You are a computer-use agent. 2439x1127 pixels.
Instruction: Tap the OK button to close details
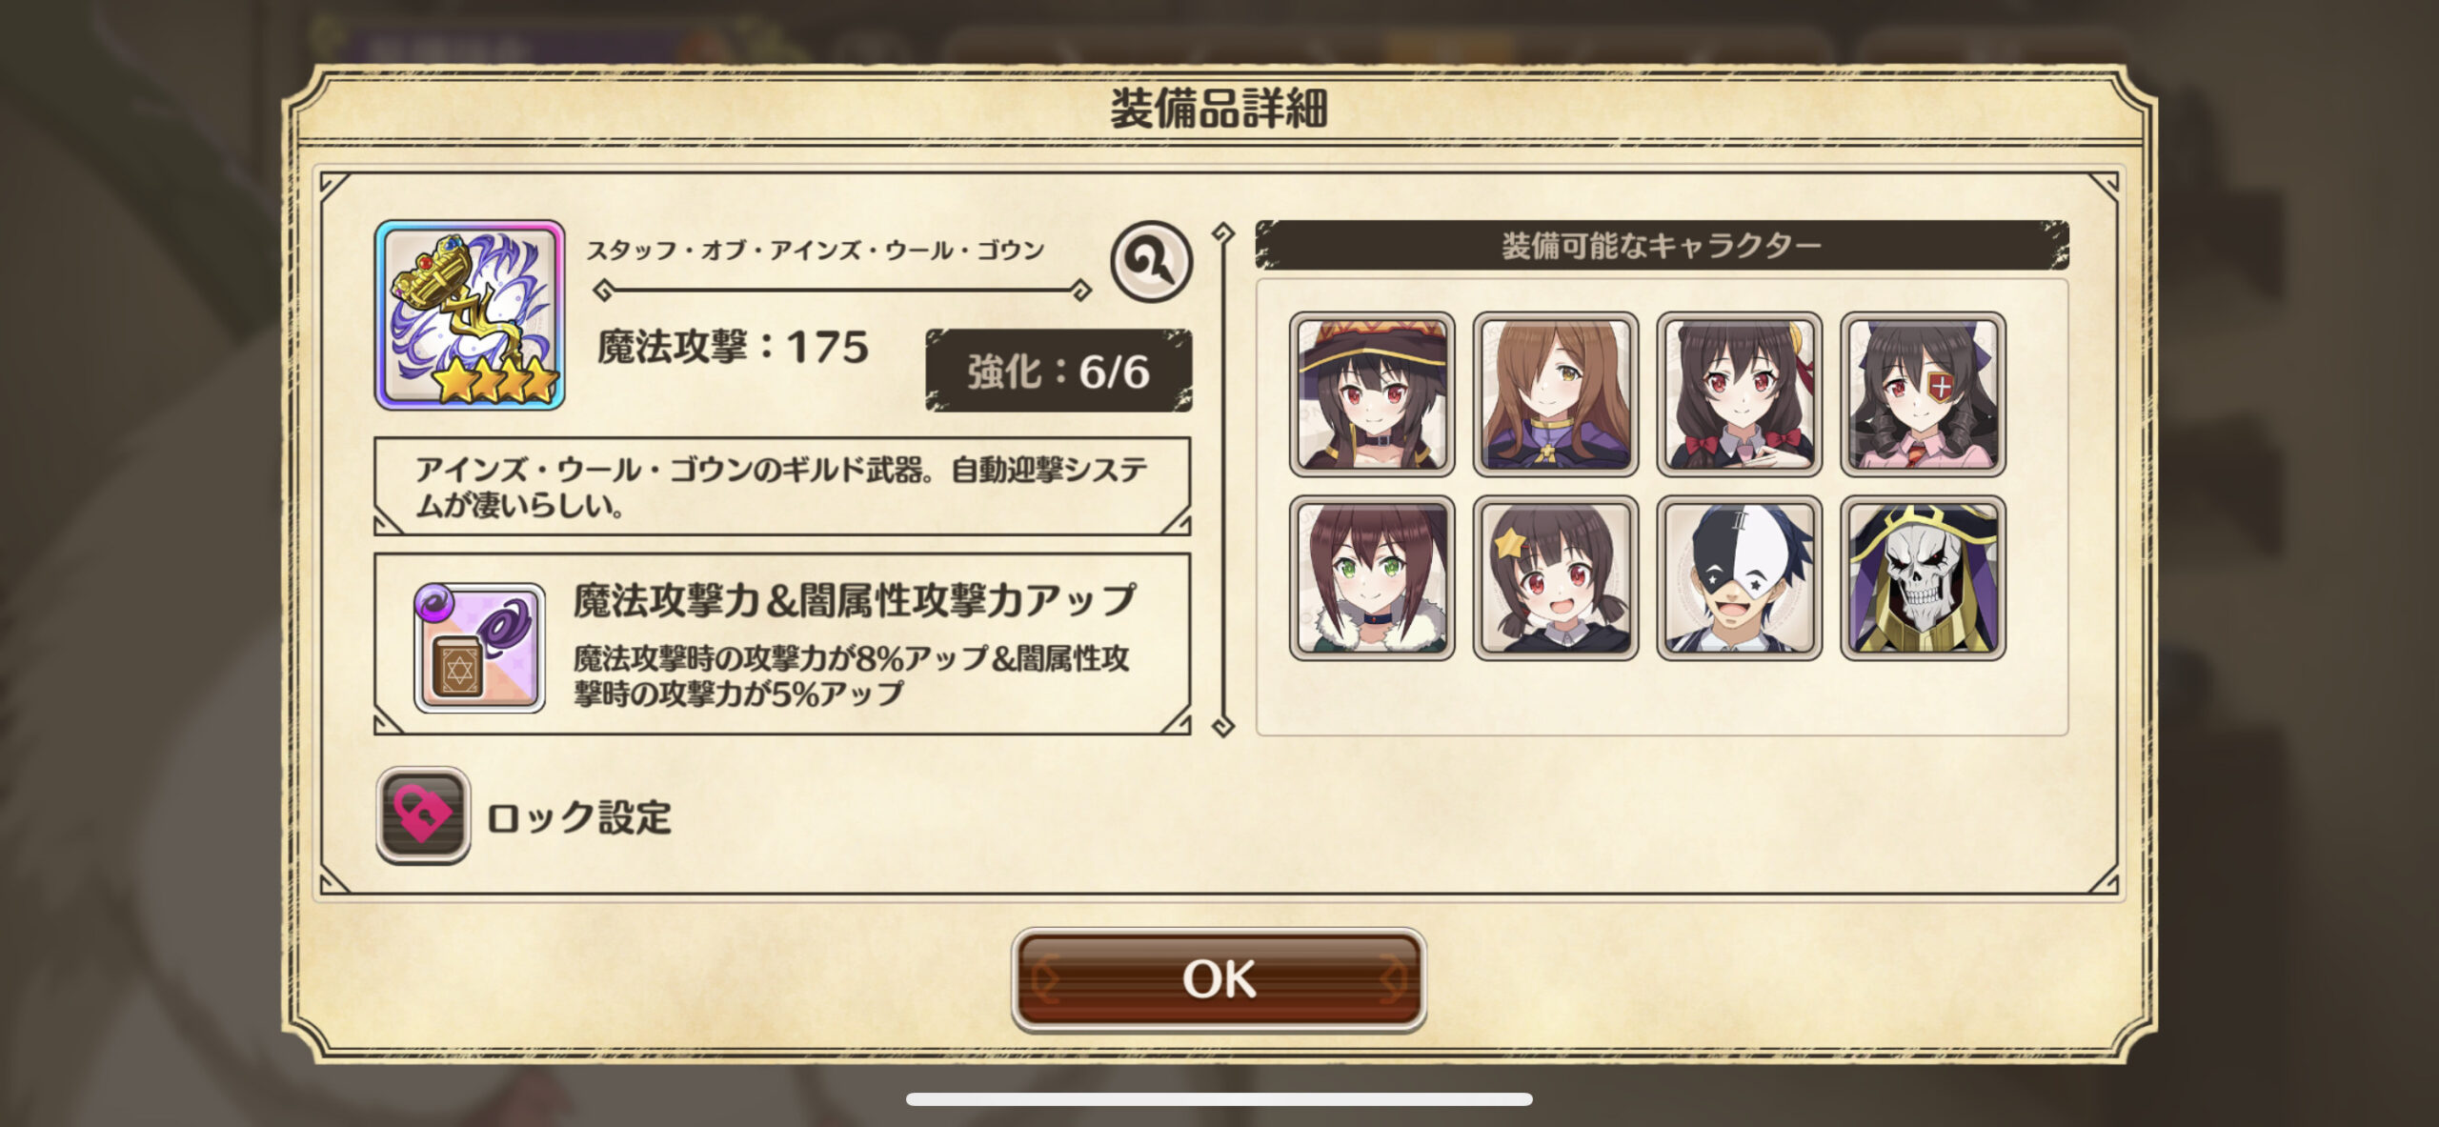(1219, 978)
